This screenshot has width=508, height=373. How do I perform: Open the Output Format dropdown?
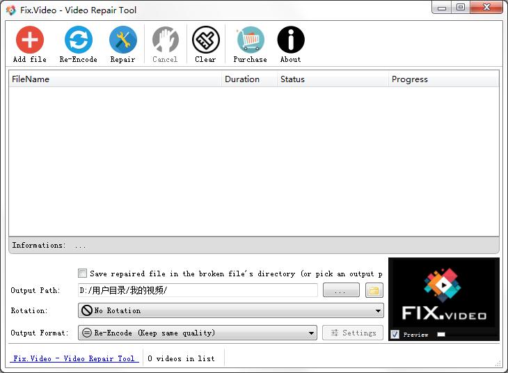[x=198, y=333]
